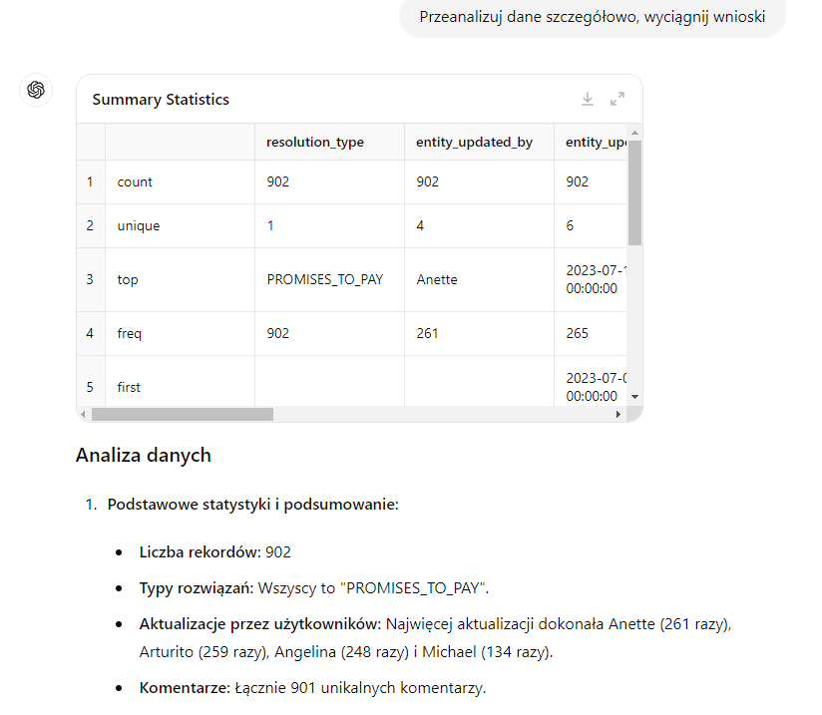Select the entity_updated_by column header
The width and height of the screenshot is (822, 715).
(x=474, y=143)
